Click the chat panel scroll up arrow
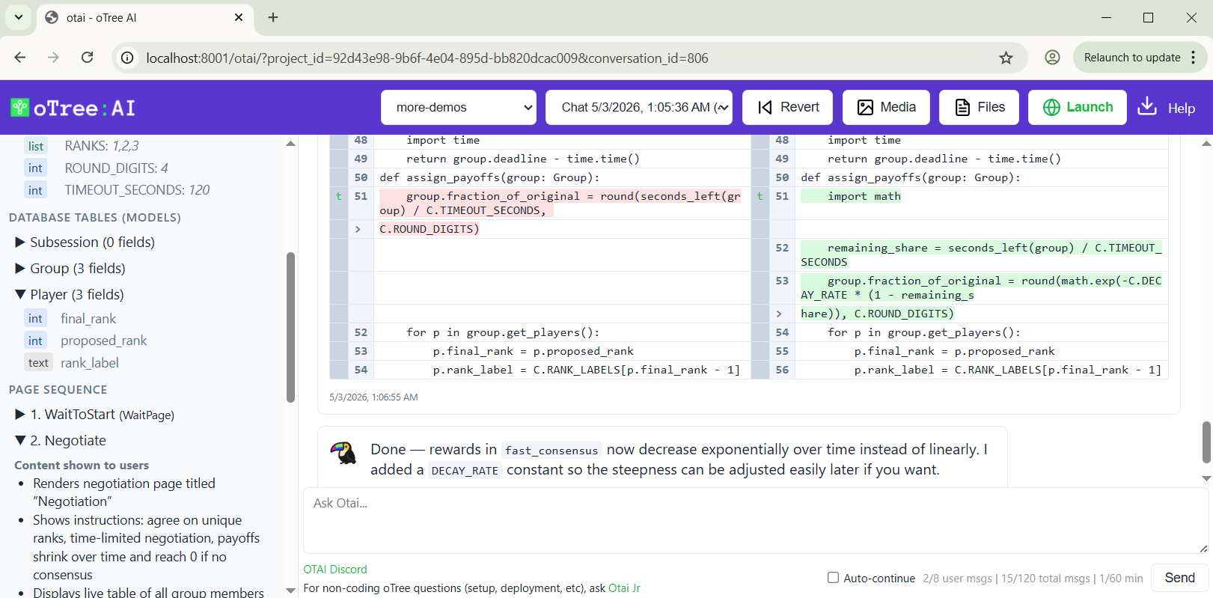Screen dimensions: 1213x598 1206,143
